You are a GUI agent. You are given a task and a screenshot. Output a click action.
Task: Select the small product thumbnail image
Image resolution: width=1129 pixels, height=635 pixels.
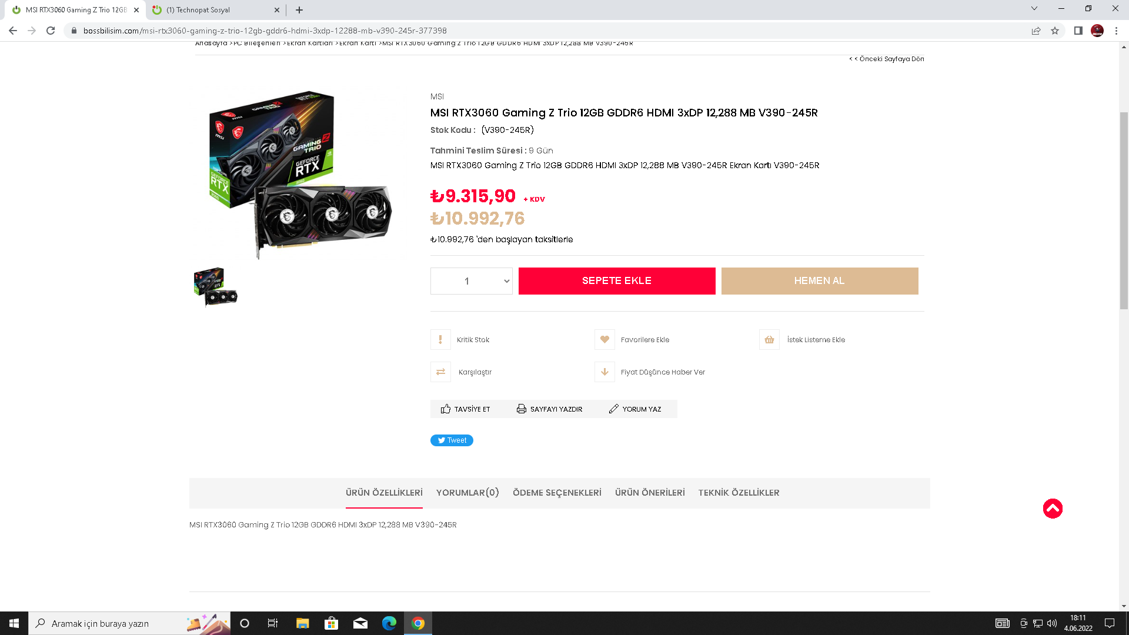(215, 288)
